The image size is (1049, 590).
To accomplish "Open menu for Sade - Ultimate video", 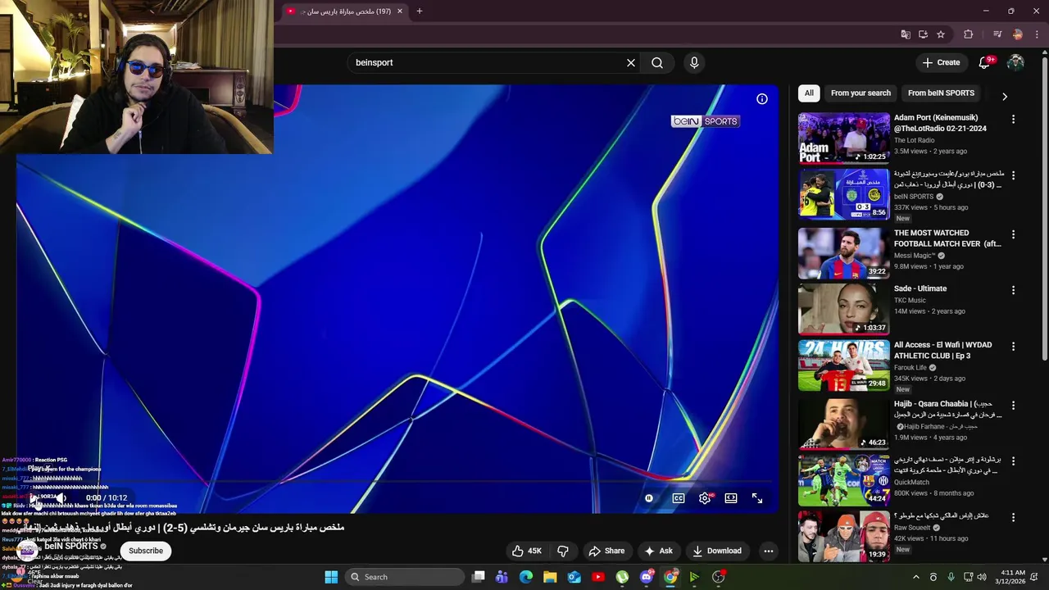I will coord(1014,290).
